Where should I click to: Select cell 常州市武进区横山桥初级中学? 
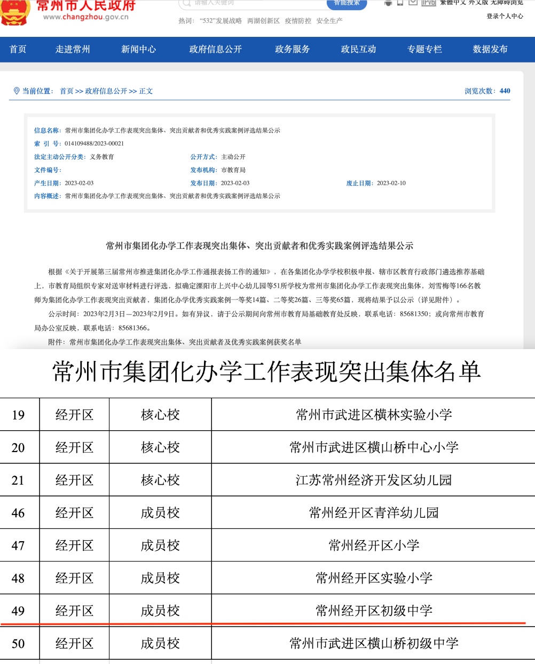[x=374, y=643]
